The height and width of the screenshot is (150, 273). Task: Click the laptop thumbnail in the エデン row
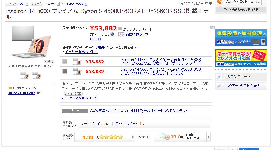pos(77,71)
